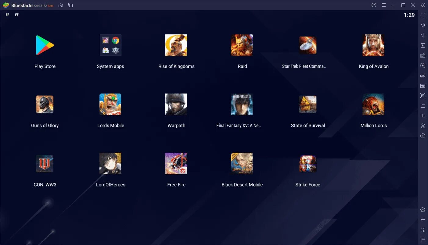Screen dimensions: 428x245
Task: Click the home icon near the sidebar bottom
Action: click(x=423, y=230)
